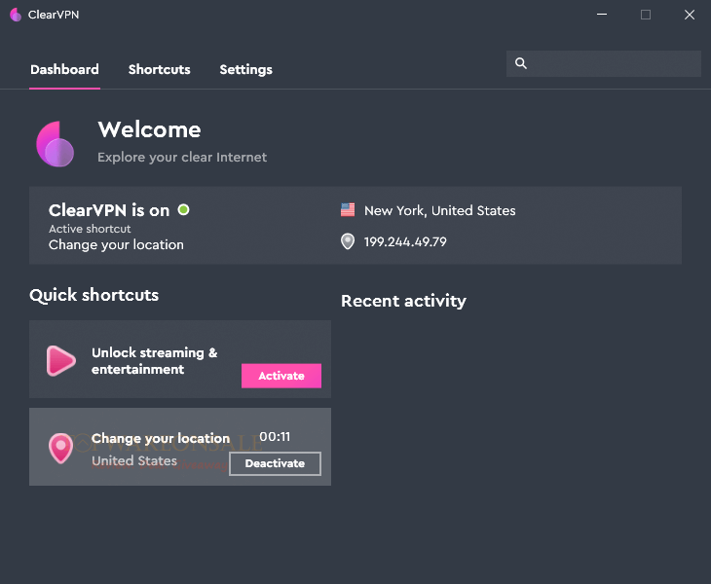Viewport: 711px width, 584px height.
Task: Activate Unlock streaming & entertainment shortcut
Action: tap(281, 376)
